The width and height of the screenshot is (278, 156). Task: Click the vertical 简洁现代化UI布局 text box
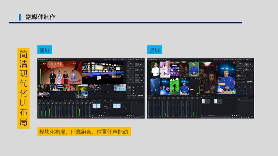tap(23, 88)
